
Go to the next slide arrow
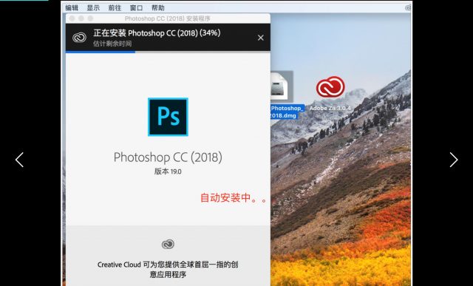pos(453,160)
